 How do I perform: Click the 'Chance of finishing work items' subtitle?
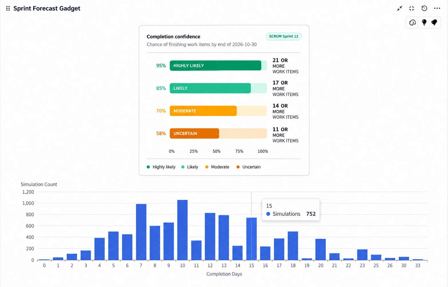pos(202,45)
